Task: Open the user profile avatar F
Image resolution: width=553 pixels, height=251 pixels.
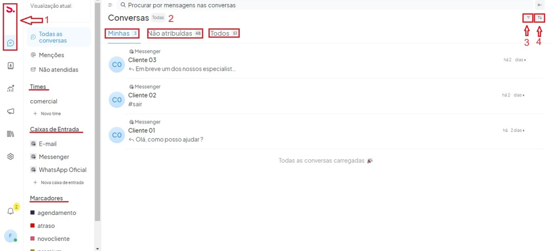Action: 10,236
